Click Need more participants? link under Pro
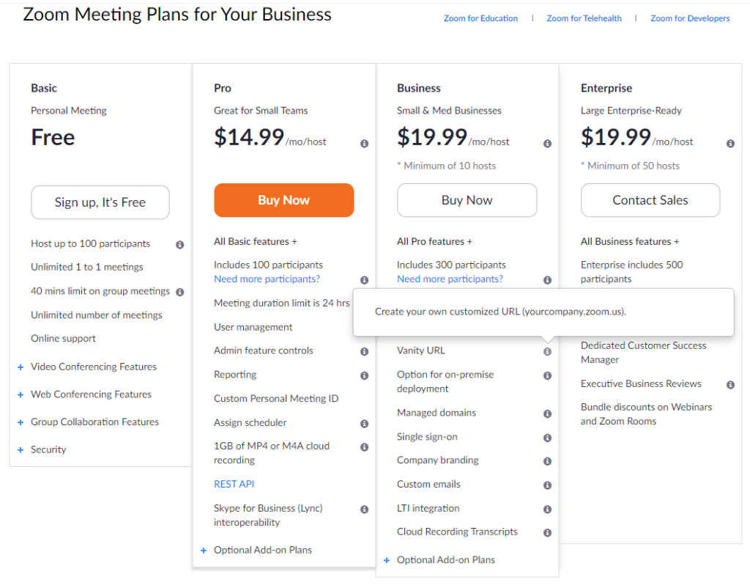Screen dimensions: 750x588 pos(267,279)
